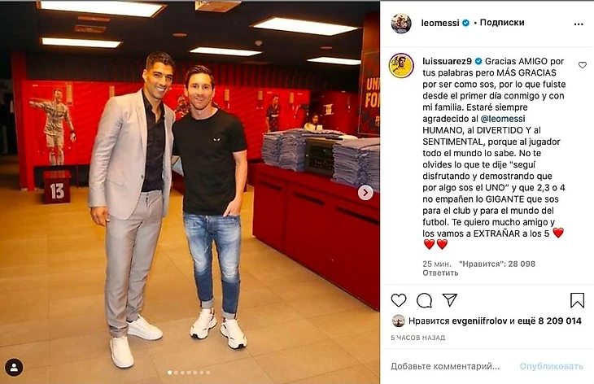Share post via paper plane icon

[450, 300]
